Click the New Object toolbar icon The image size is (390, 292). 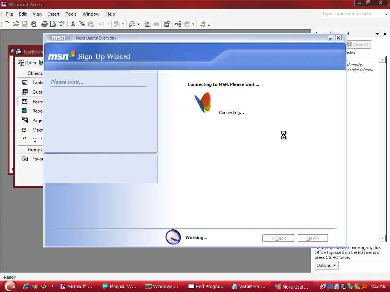tap(187, 24)
